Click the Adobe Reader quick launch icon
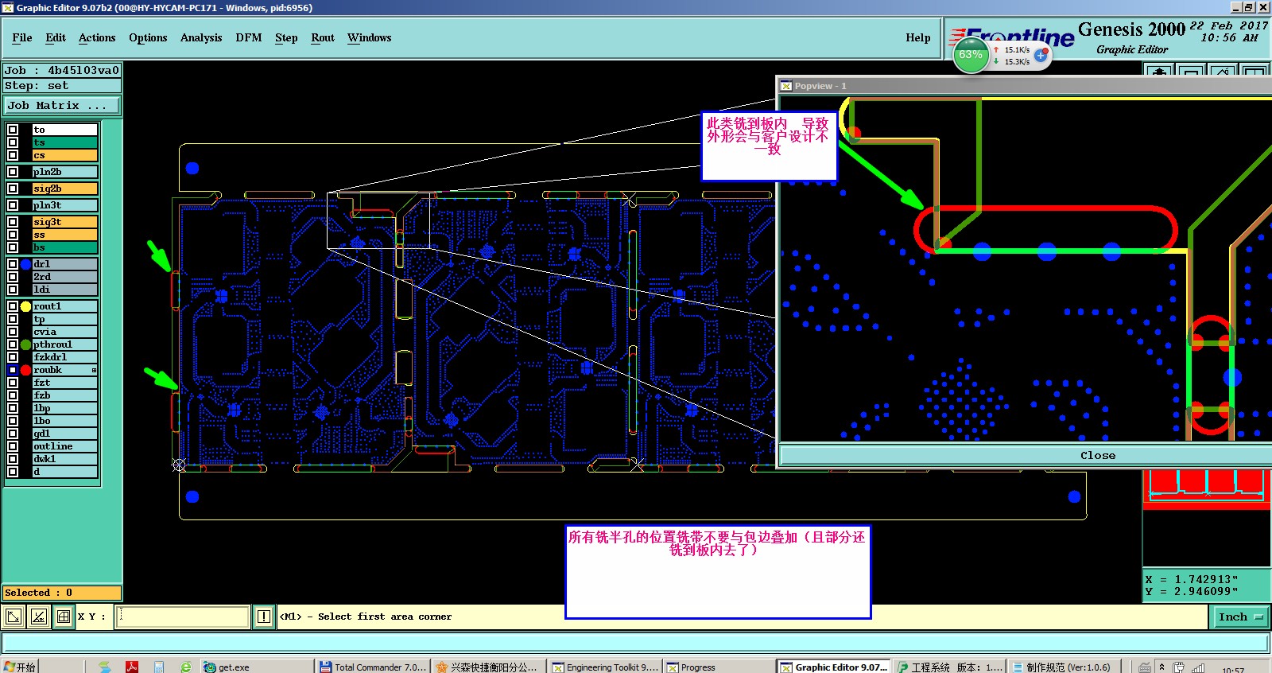Screen dimensions: 1272x673 [x=131, y=667]
